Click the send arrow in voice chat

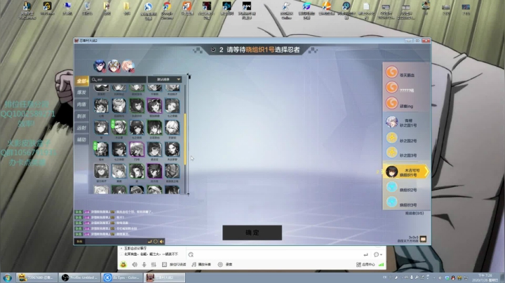coord(365,254)
